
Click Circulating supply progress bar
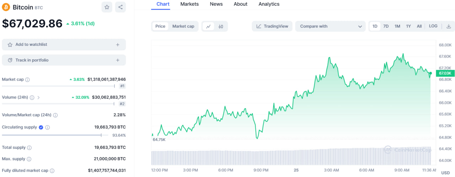55,135
